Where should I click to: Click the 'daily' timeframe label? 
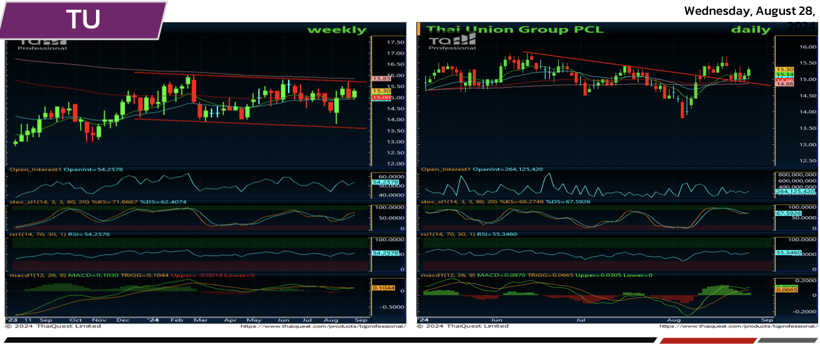pyautogui.click(x=751, y=30)
